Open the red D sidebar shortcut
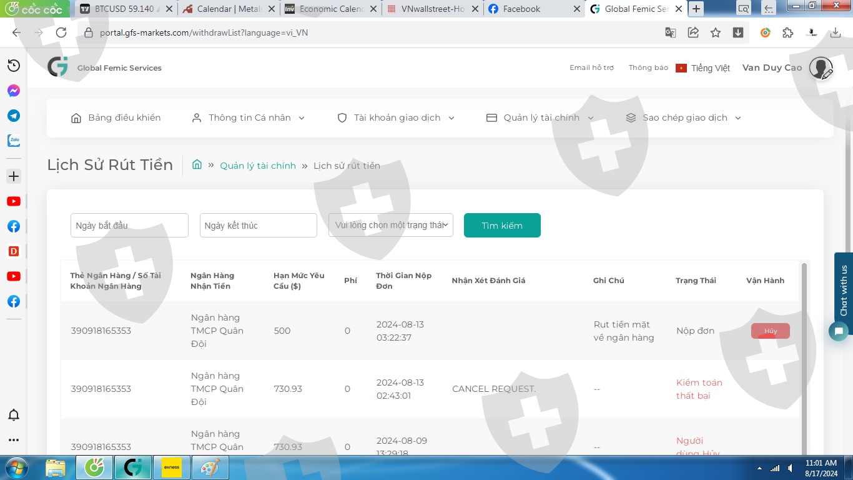 tap(13, 251)
